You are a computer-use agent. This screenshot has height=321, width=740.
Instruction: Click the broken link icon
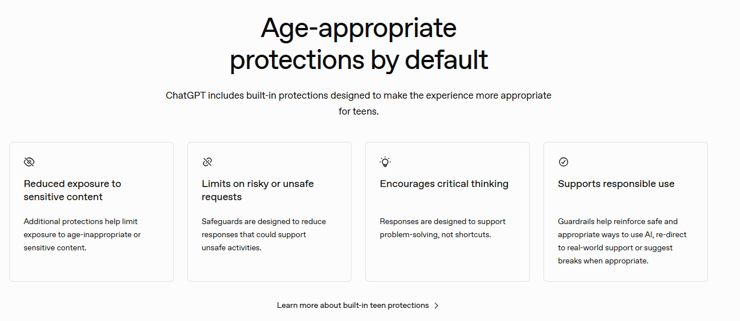tap(207, 162)
